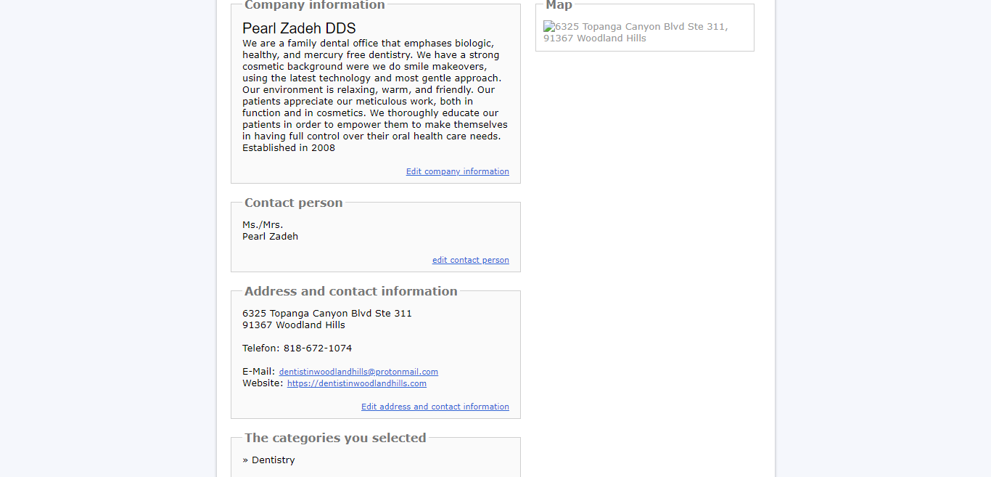Click The categories you selected heading

tap(335, 438)
